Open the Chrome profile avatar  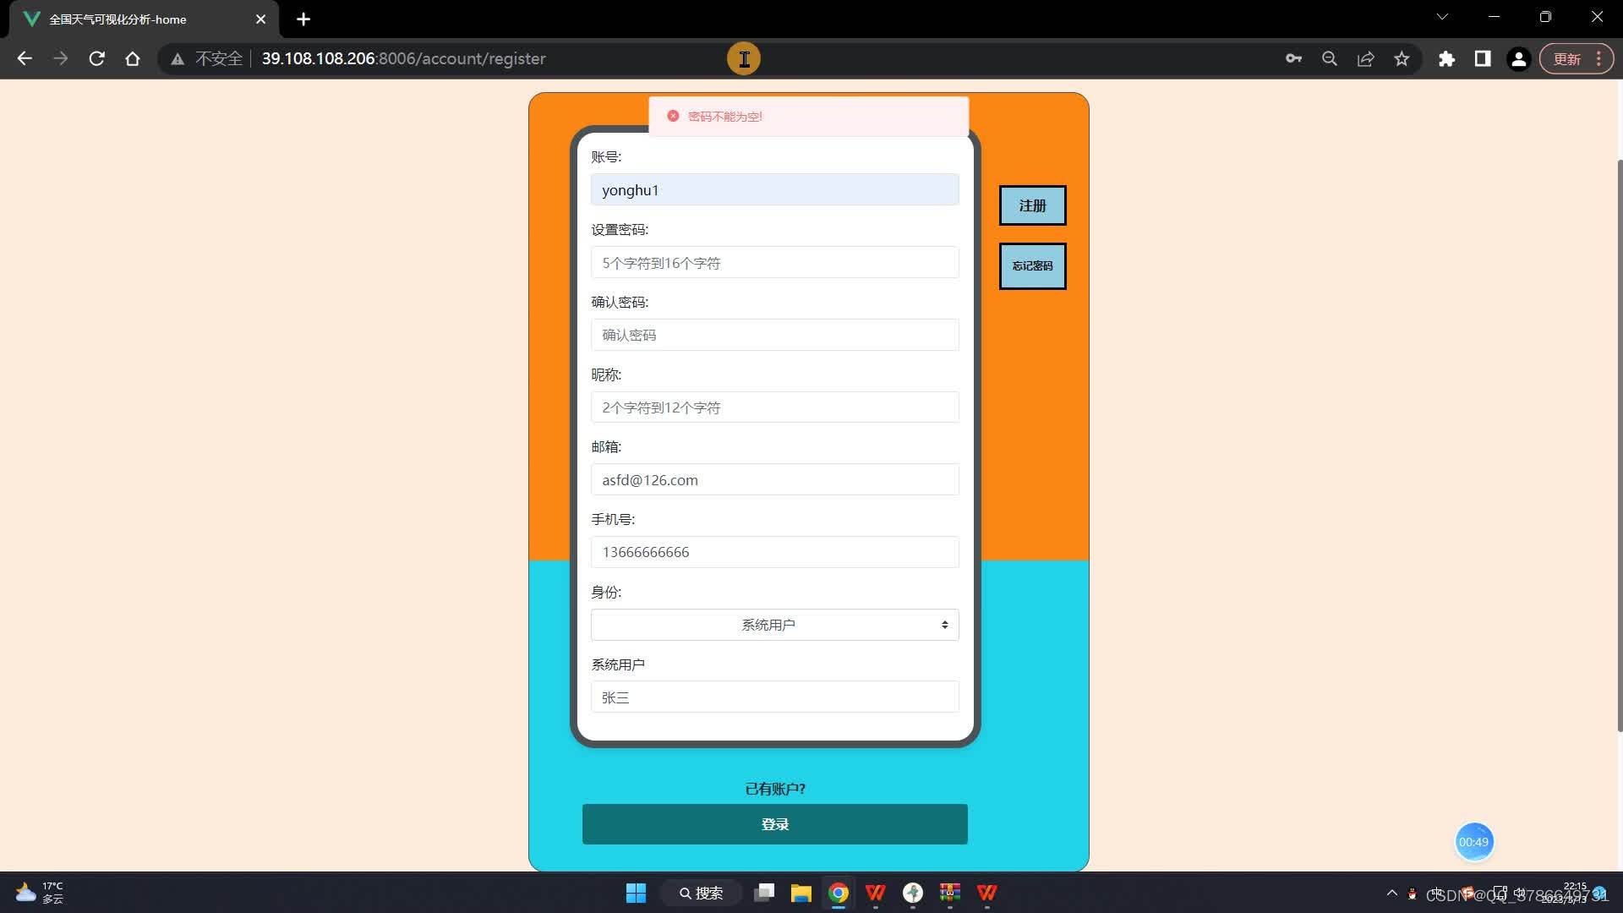point(1519,58)
